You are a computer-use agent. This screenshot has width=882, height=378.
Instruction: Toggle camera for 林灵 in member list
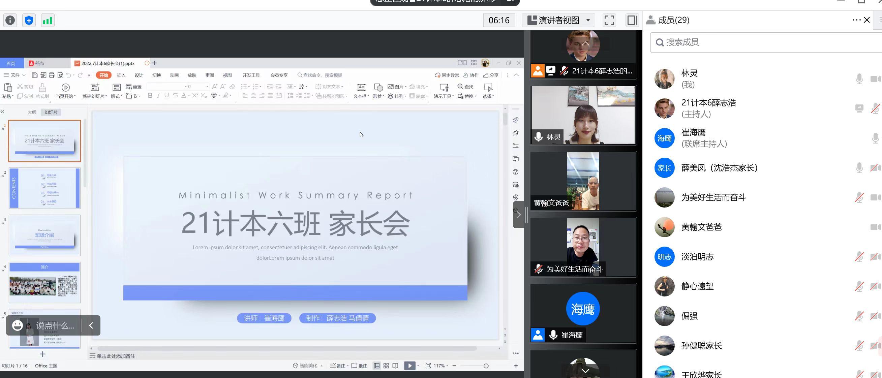pos(876,79)
